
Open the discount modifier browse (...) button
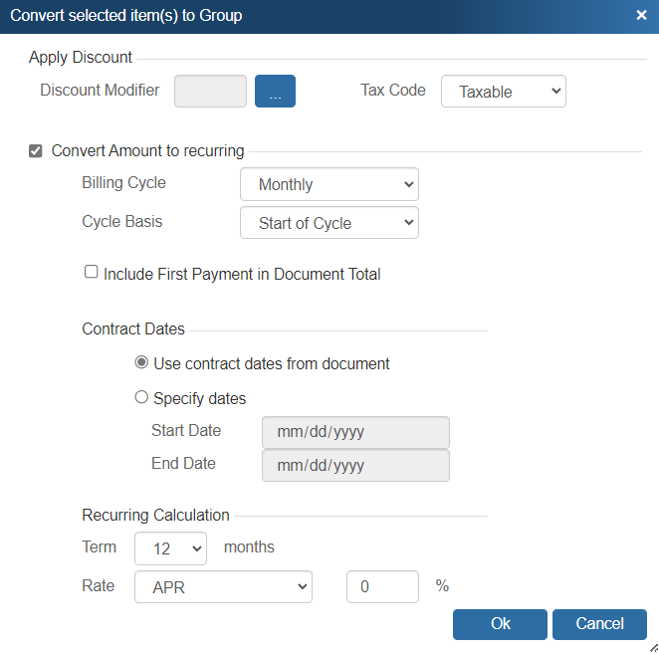pos(275,91)
